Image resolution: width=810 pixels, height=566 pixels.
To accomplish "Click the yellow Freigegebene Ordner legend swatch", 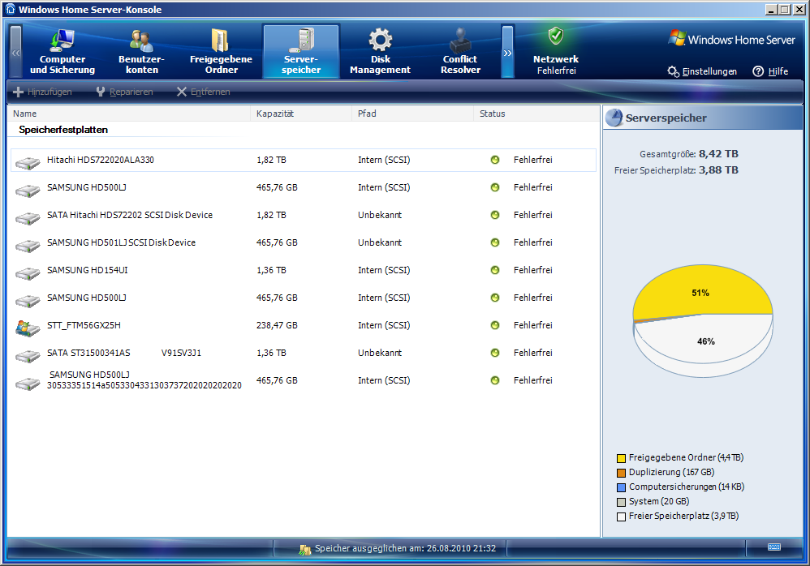I will (622, 458).
